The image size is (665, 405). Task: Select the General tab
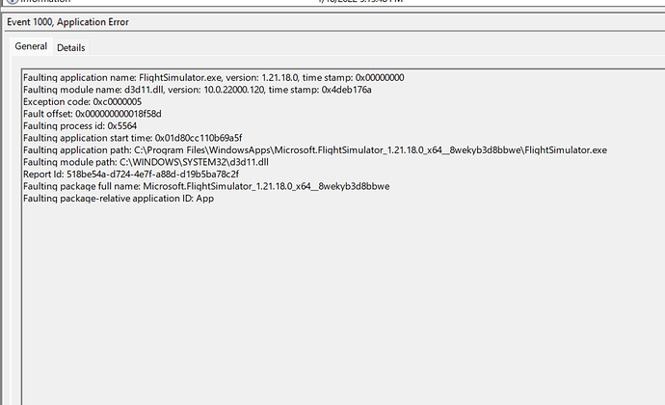point(31,46)
